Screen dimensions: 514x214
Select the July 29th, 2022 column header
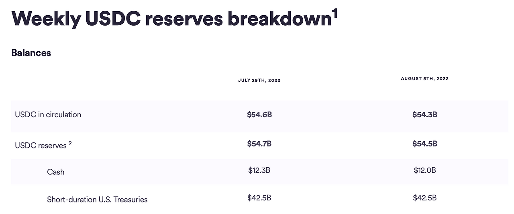point(259,80)
